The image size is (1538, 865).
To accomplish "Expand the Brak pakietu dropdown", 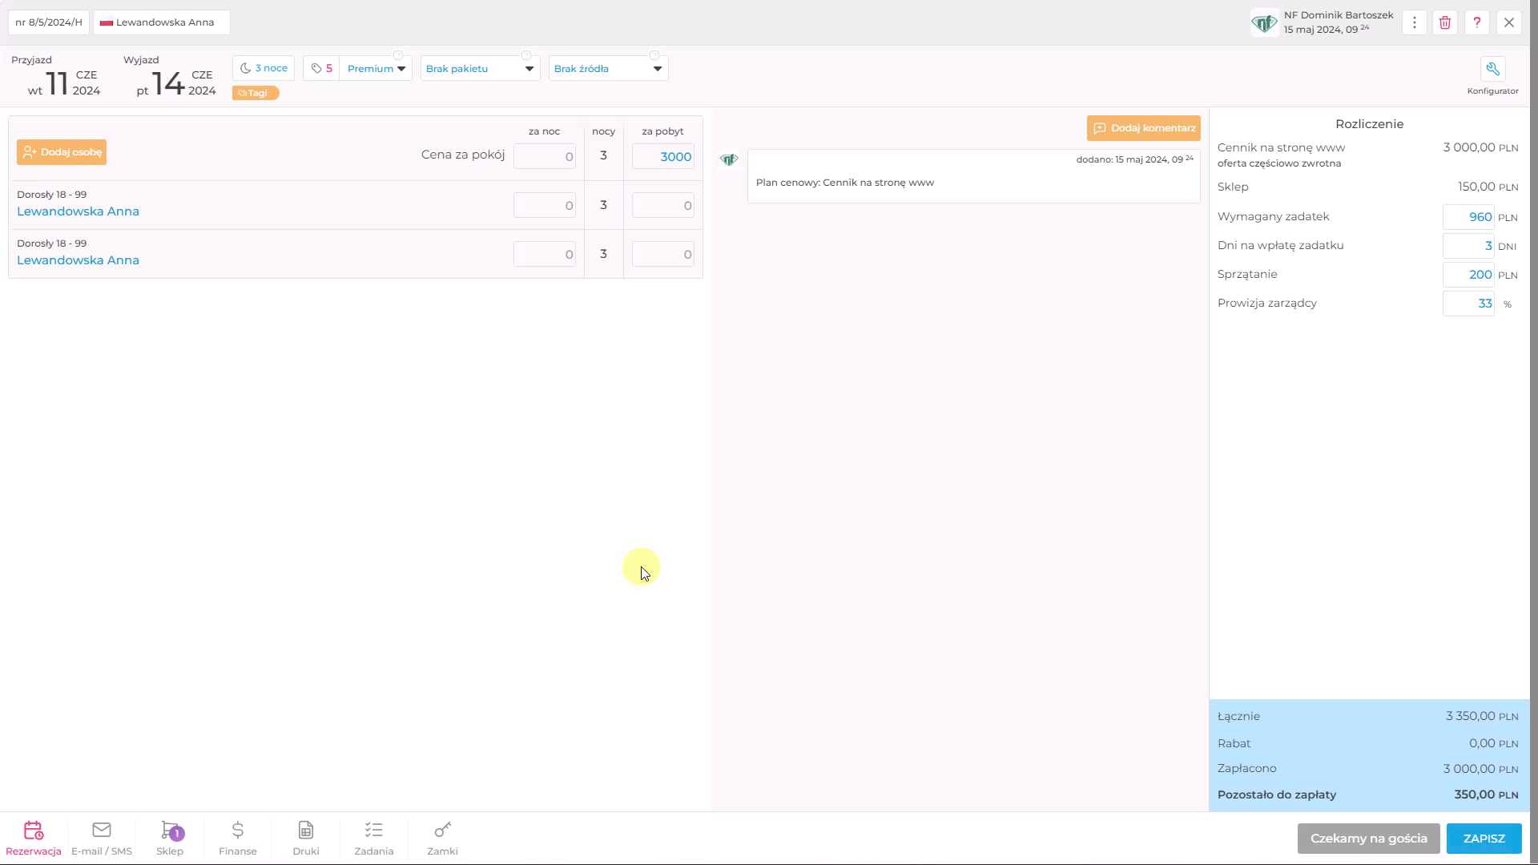I will pos(480,69).
